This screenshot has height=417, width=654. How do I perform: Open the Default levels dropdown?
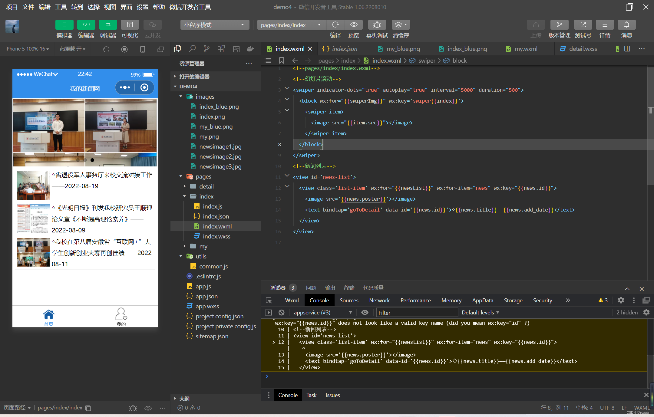480,313
